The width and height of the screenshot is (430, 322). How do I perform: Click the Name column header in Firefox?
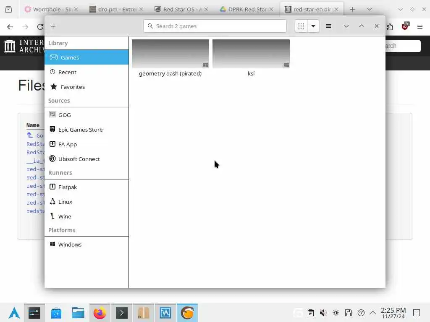coord(33,125)
